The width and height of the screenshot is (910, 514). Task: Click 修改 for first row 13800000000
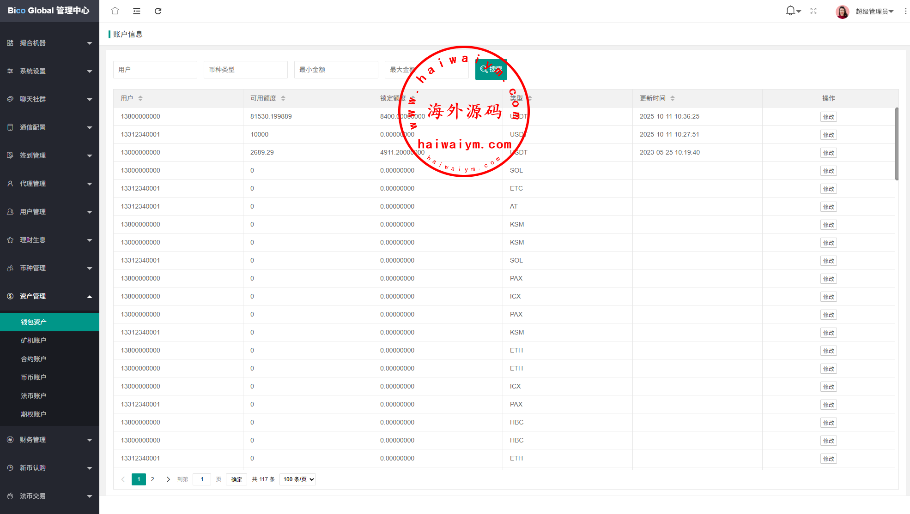pos(828,117)
